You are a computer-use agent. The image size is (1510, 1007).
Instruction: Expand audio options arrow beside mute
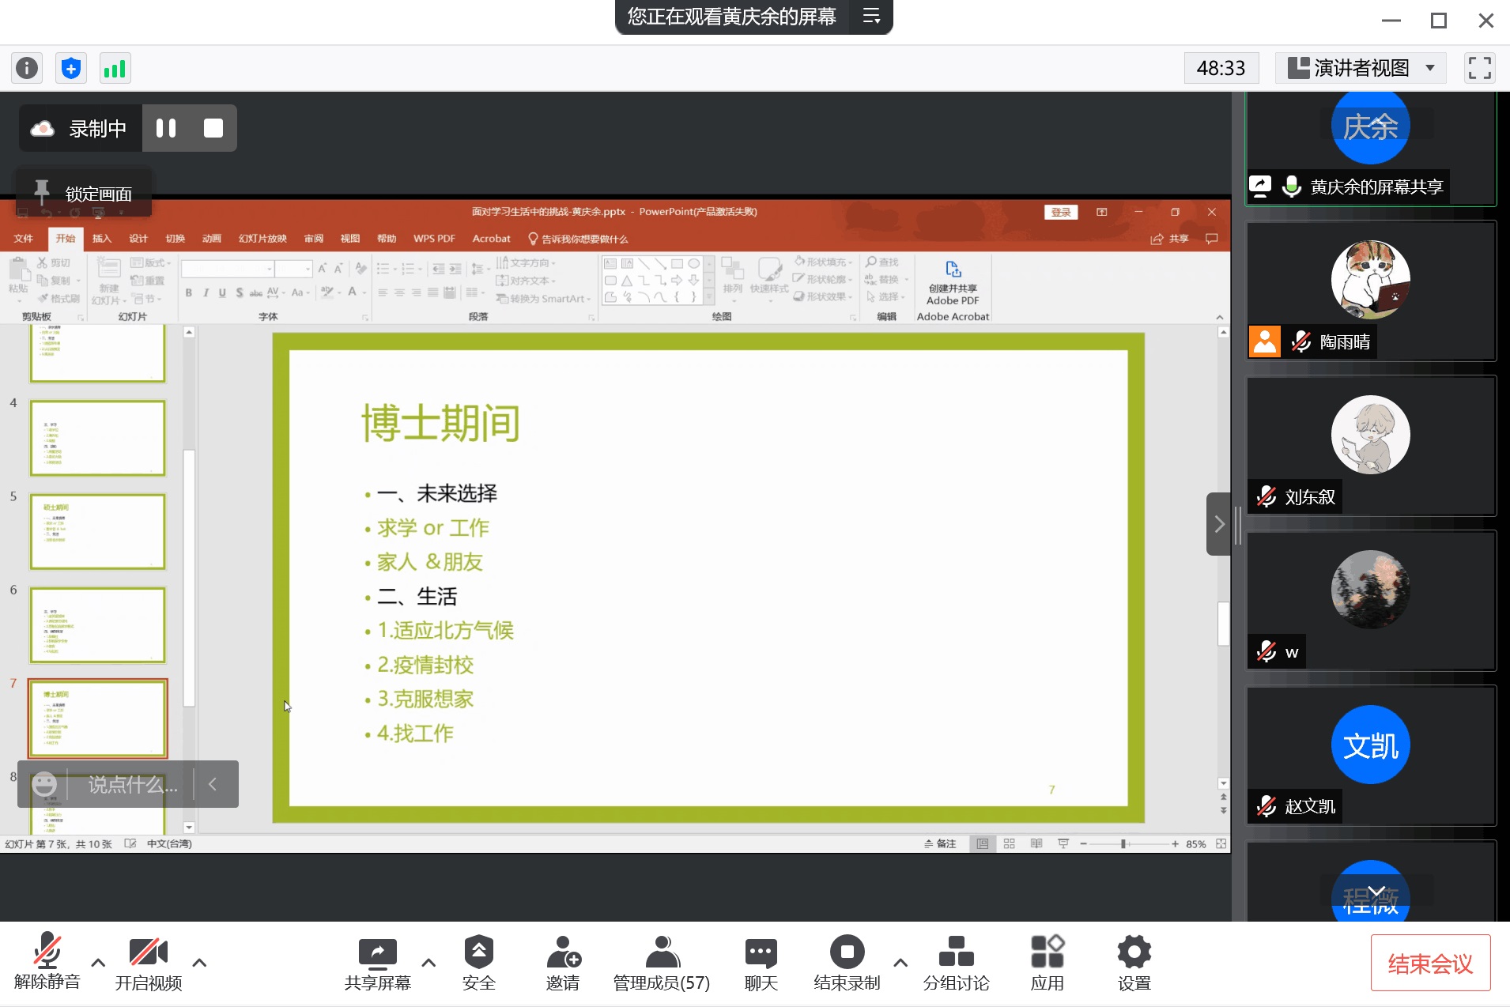pos(98,963)
